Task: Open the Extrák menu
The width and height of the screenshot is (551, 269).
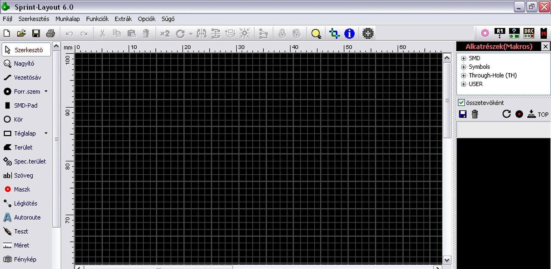Action: pyautogui.click(x=123, y=19)
